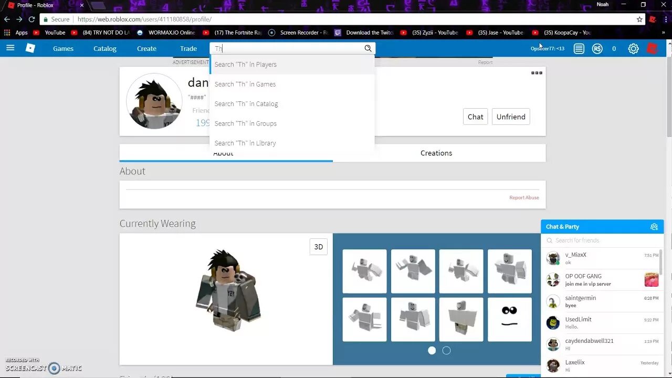Click the profile avatar picture
Image resolution: width=672 pixels, height=378 pixels.
pos(154,101)
